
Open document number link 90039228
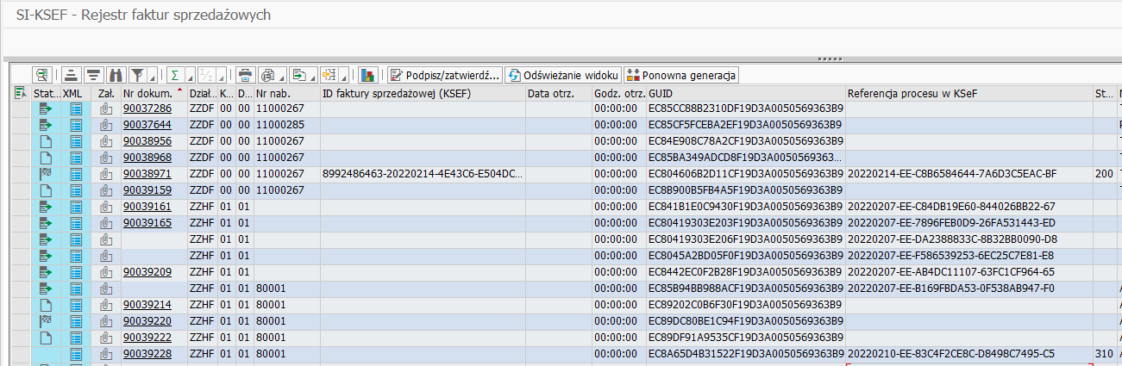coord(147,354)
